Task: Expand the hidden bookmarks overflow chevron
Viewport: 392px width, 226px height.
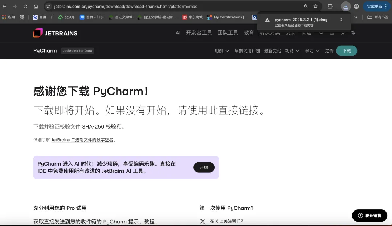Action: coord(355,17)
